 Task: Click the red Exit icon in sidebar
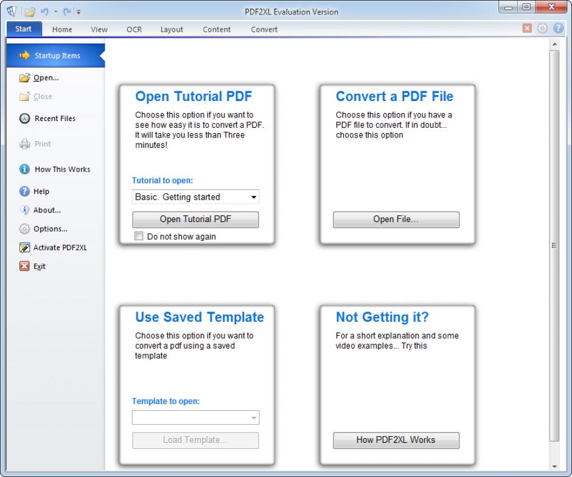click(x=24, y=266)
